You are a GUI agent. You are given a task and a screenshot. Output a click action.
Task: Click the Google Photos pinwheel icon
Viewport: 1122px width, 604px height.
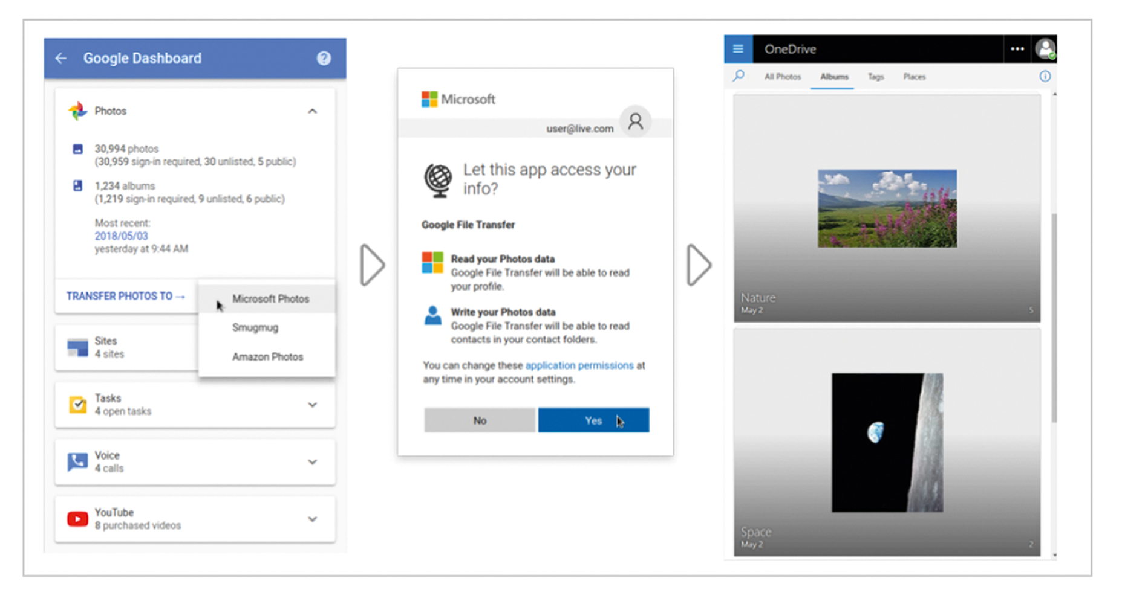[x=77, y=111]
